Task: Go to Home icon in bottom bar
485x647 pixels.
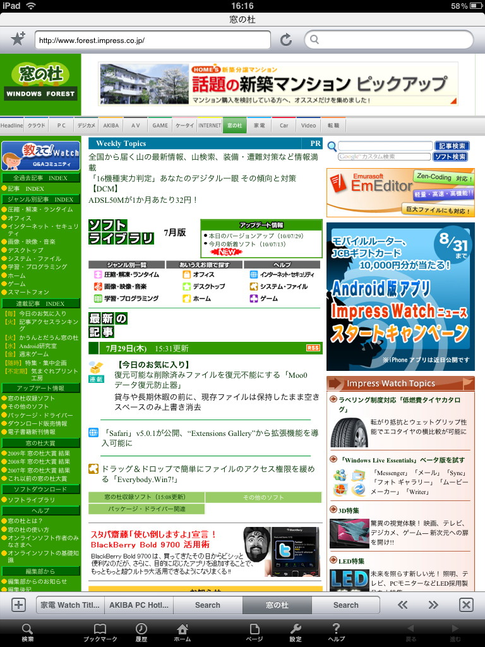Action: [x=183, y=632]
